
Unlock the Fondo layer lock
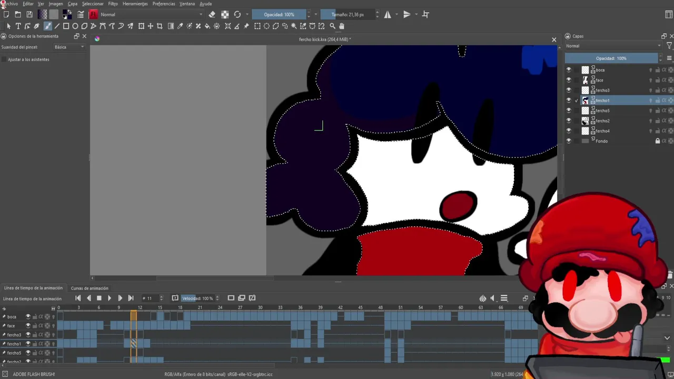tap(657, 141)
